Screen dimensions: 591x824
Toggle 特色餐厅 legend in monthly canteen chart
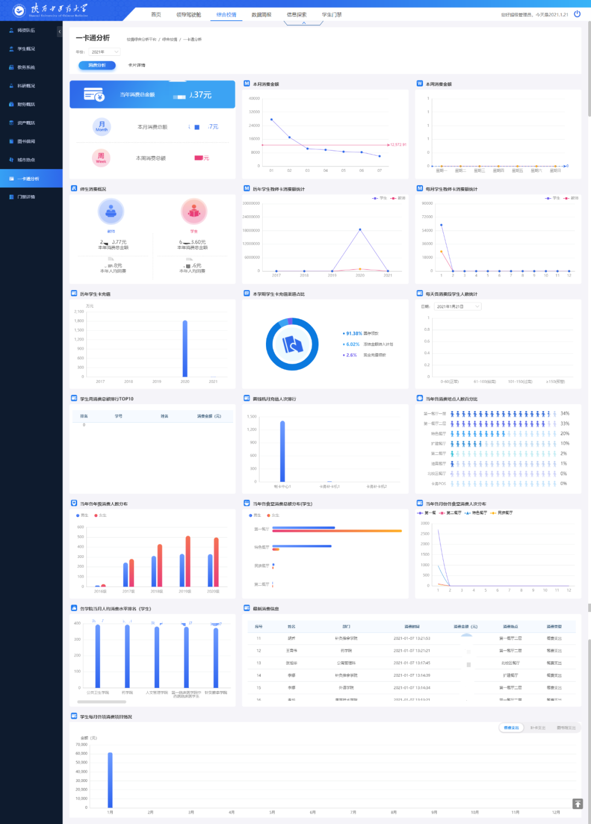[x=476, y=513]
